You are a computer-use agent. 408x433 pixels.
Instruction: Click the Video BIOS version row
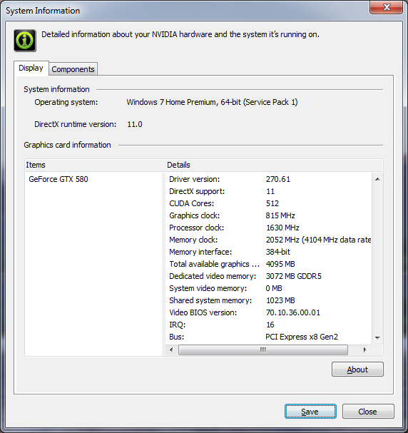268,312
